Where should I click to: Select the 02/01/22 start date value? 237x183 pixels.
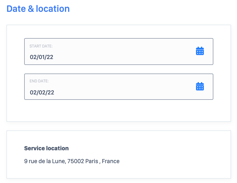[x=42, y=57]
